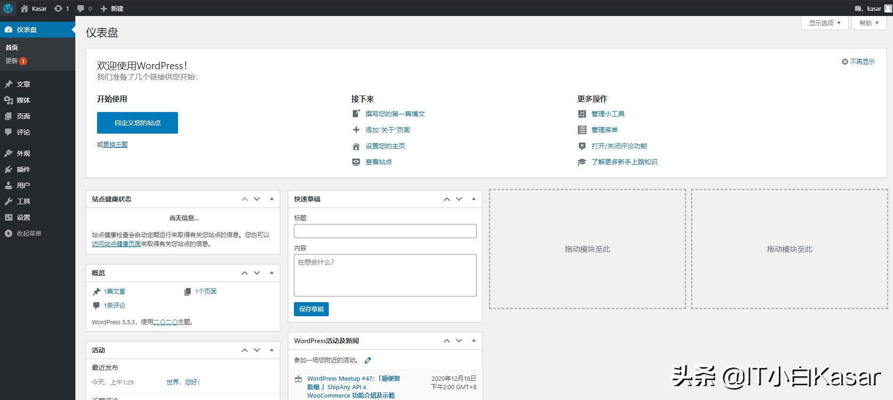Viewport: 893px width, 400px height.
Task: Click 管理菜单 link
Action: point(605,130)
